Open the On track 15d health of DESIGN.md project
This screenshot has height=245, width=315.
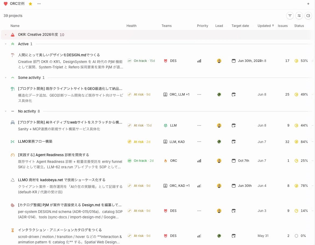click(141, 61)
